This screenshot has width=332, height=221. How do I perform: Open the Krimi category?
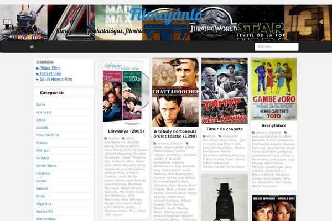pos(40,196)
